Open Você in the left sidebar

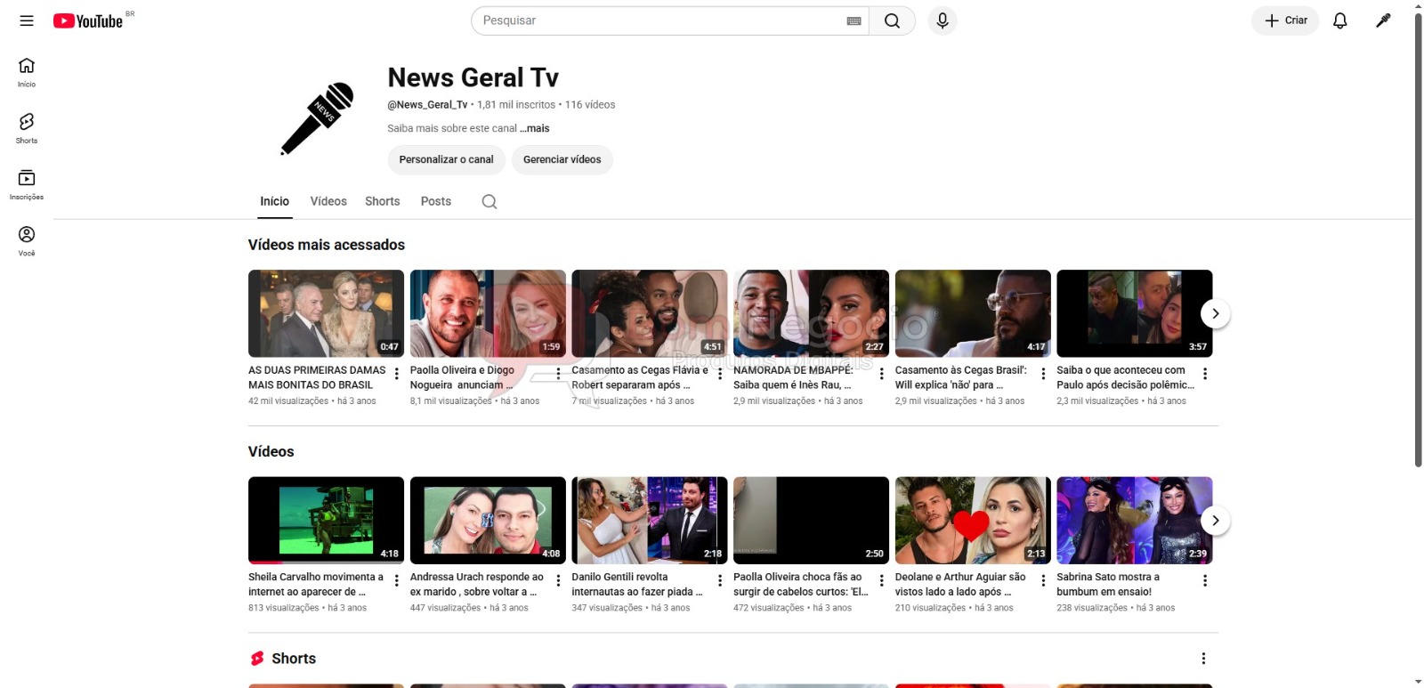pos(27,240)
